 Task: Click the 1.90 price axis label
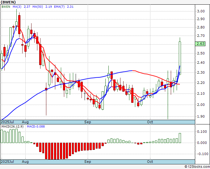pyautogui.click(x=201, y=117)
